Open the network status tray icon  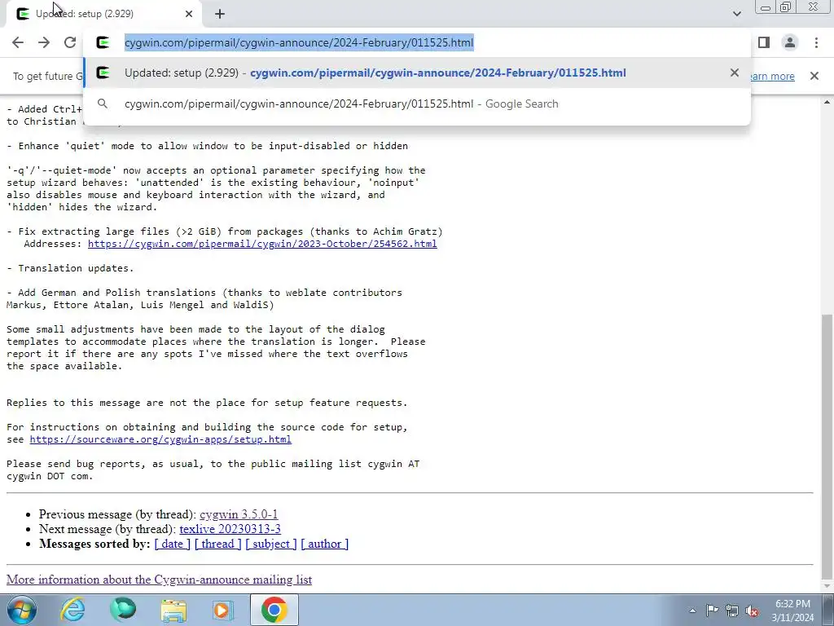tap(732, 611)
